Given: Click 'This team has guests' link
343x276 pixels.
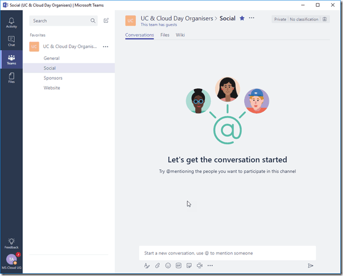Looking at the screenshot, I should pos(159,25).
